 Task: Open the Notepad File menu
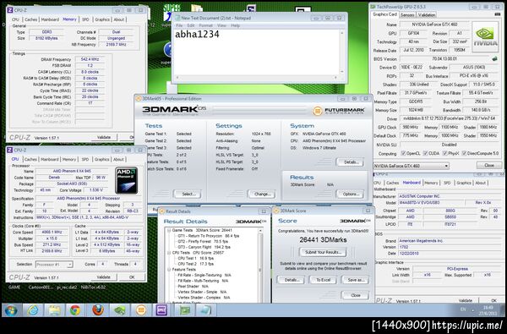(179, 25)
